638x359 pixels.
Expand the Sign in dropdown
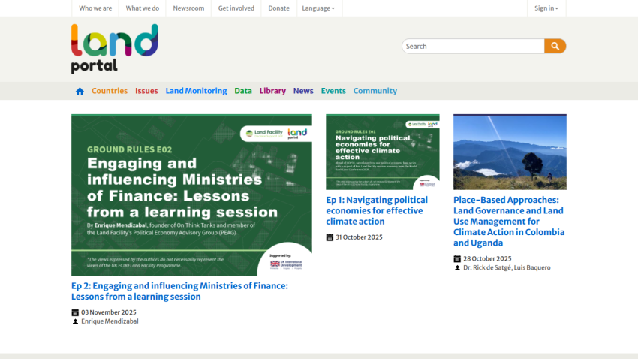point(546,8)
